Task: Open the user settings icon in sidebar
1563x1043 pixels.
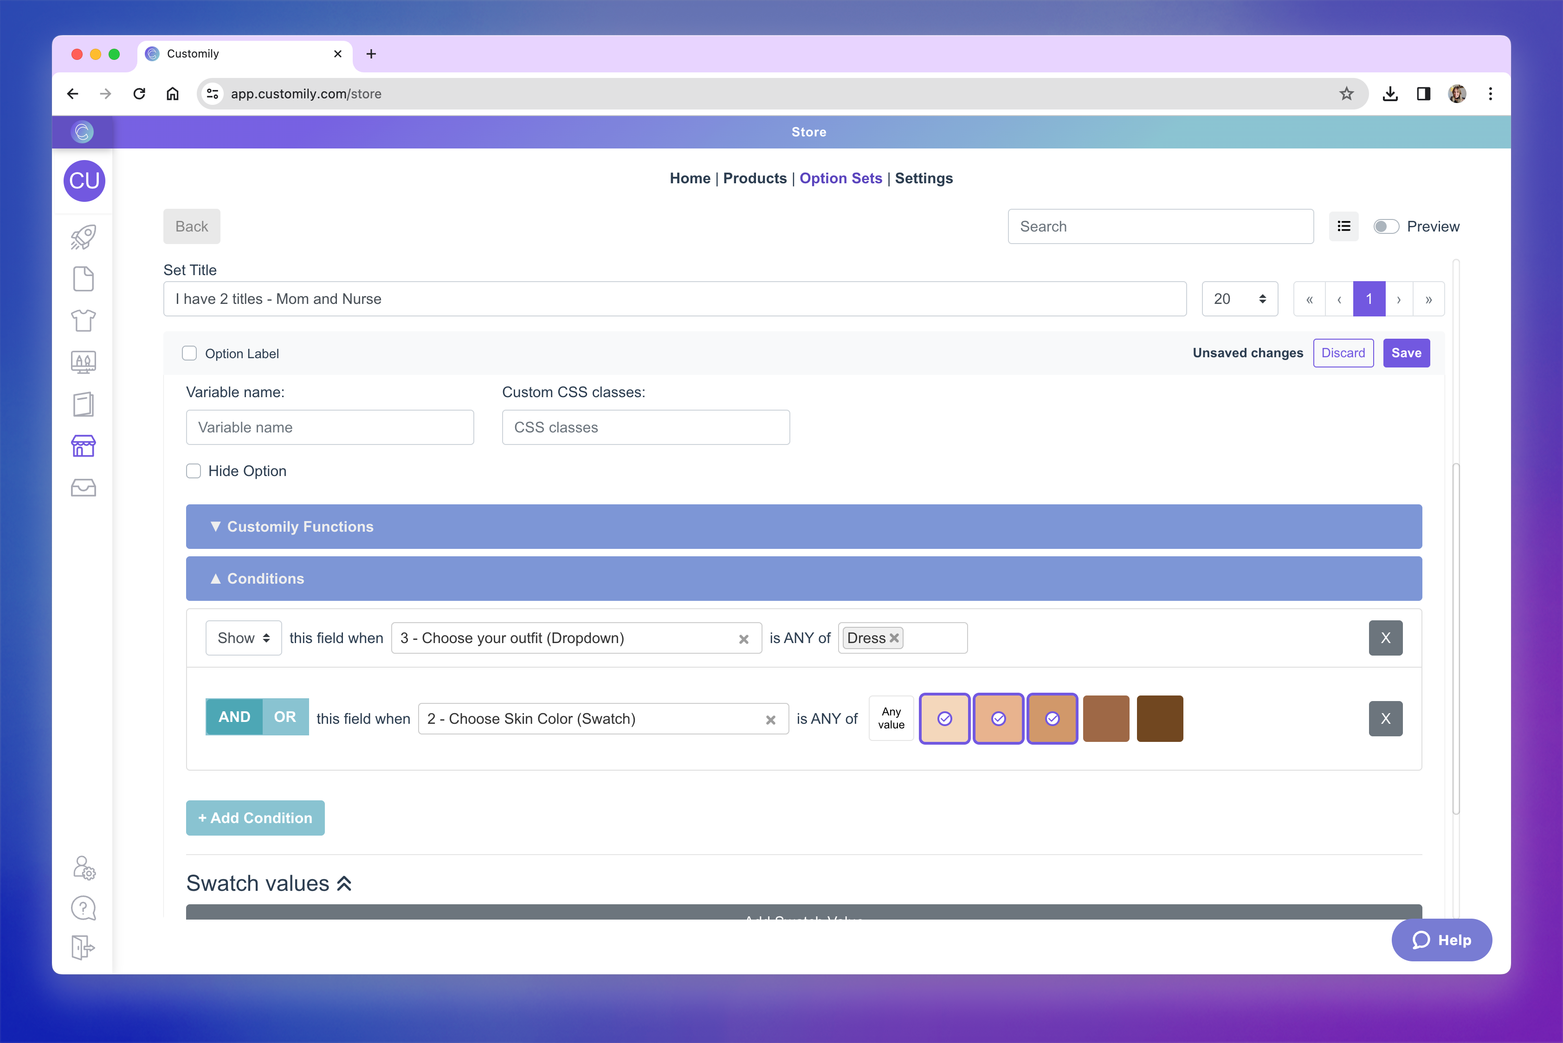Action: (84, 868)
